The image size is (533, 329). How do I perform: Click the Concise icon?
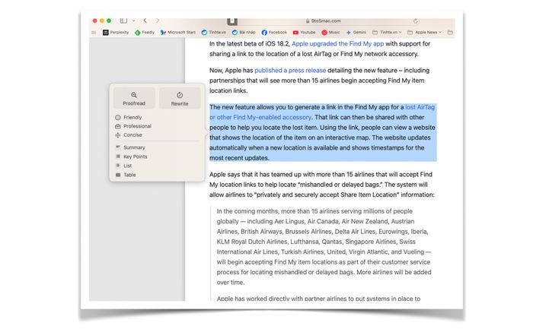tap(118, 135)
